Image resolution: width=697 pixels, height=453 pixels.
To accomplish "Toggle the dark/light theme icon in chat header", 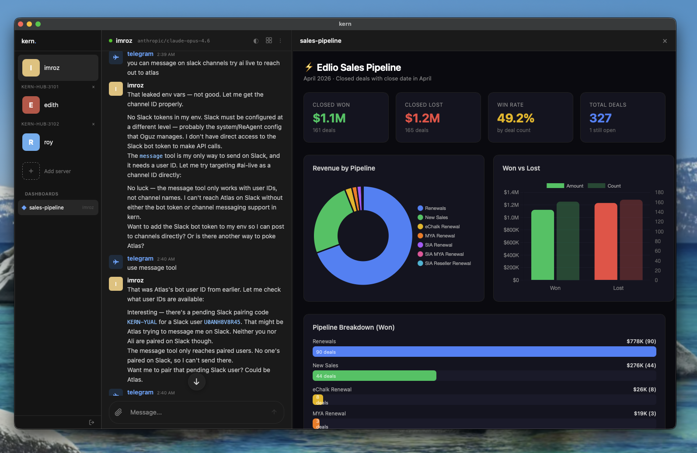I will coord(256,41).
